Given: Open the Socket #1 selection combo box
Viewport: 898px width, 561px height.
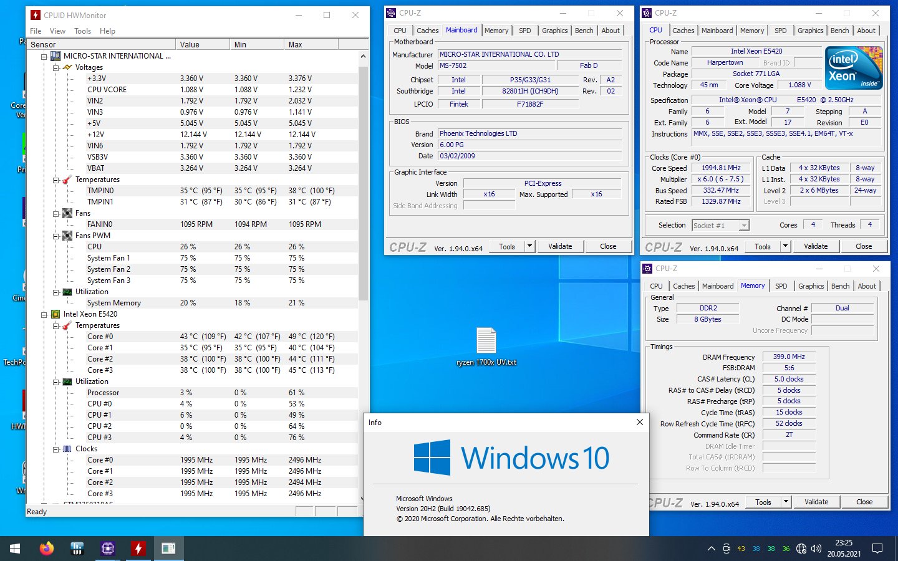Looking at the screenshot, I should point(720,225).
